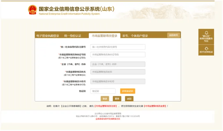Click the 返回首页 button
Image resolution: width=223 pixels, height=131 pixels.
pos(174,35)
